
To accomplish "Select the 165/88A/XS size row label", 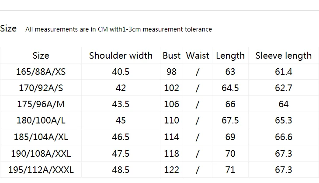I will [41, 72].
